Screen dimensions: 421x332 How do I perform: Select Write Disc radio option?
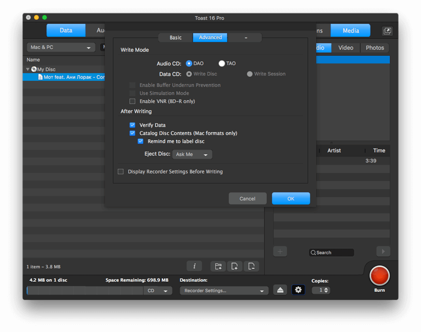coord(189,74)
